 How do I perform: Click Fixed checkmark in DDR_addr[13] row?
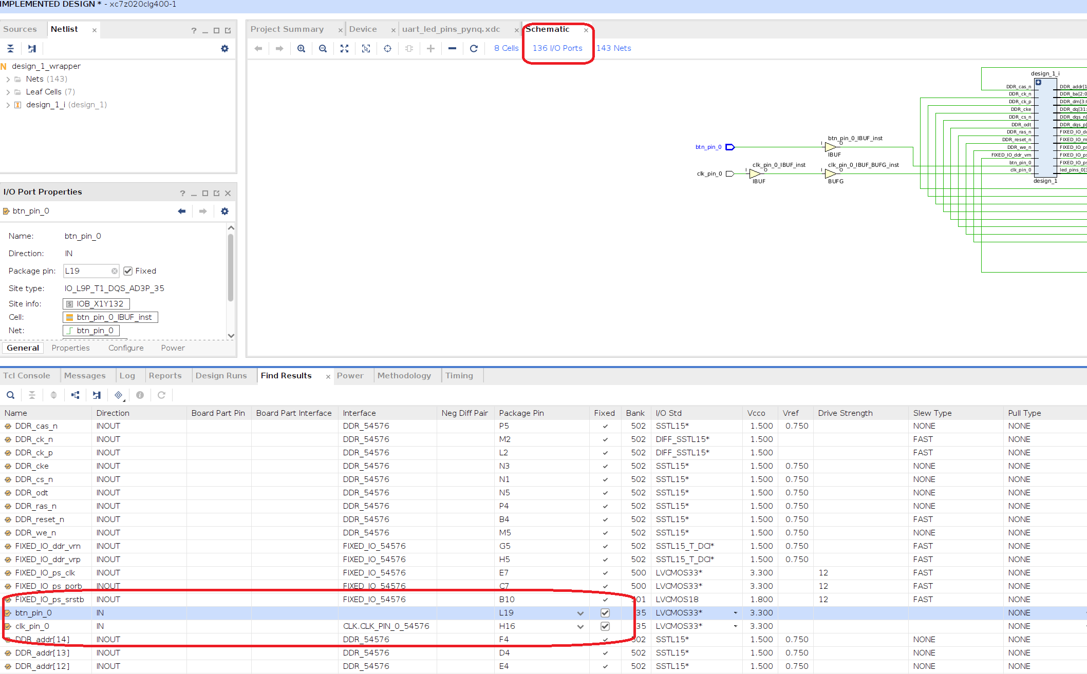605,653
